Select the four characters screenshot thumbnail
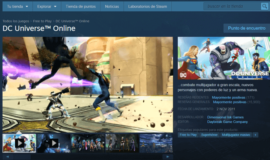The image size is (270, 160). [122, 143]
